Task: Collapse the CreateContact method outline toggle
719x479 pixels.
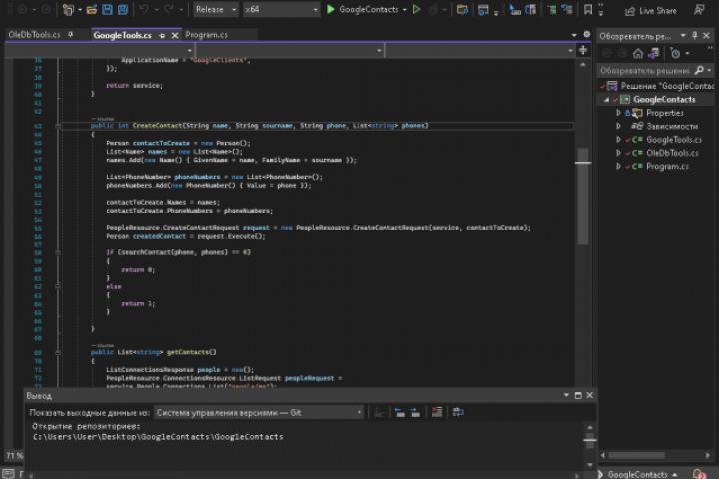Action: click(58, 125)
